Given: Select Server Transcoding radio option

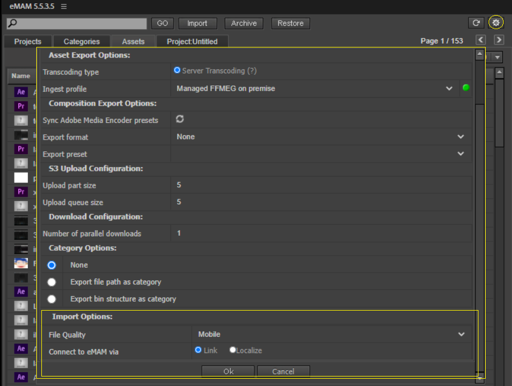Looking at the screenshot, I should (177, 70).
